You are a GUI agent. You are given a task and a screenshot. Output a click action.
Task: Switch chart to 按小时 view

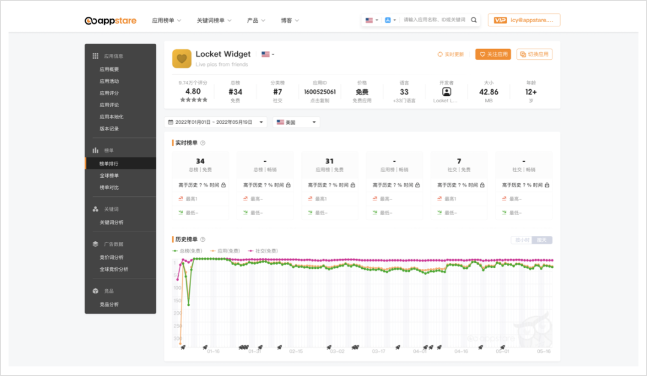[x=521, y=240]
